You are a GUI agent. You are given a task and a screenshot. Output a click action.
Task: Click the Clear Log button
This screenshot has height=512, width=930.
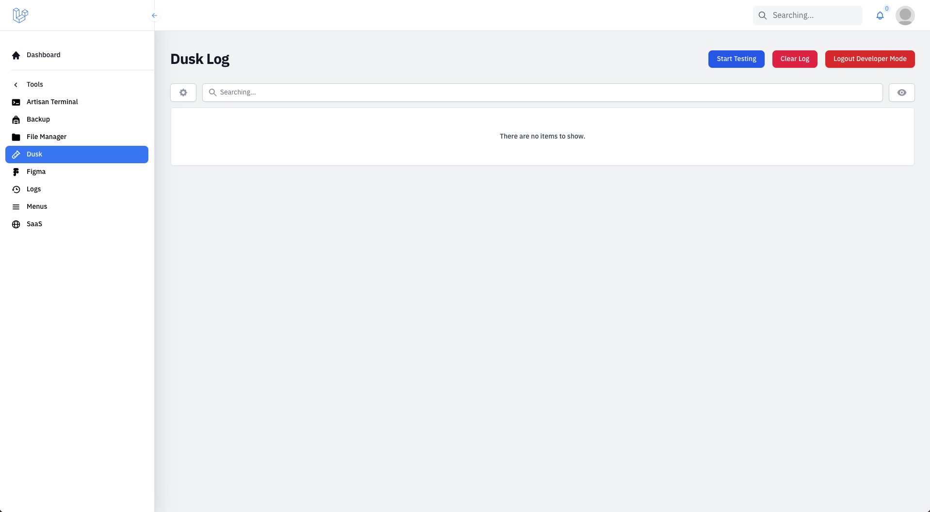coord(795,59)
